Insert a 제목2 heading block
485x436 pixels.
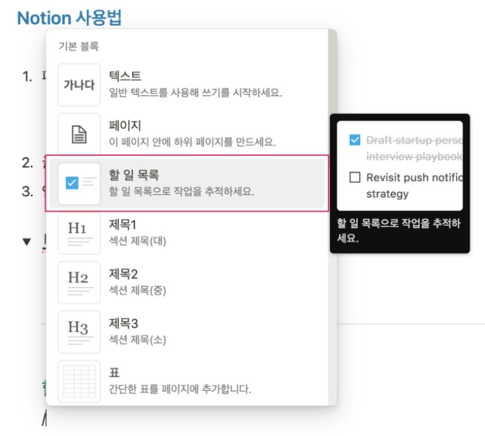(x=187, y=282)
